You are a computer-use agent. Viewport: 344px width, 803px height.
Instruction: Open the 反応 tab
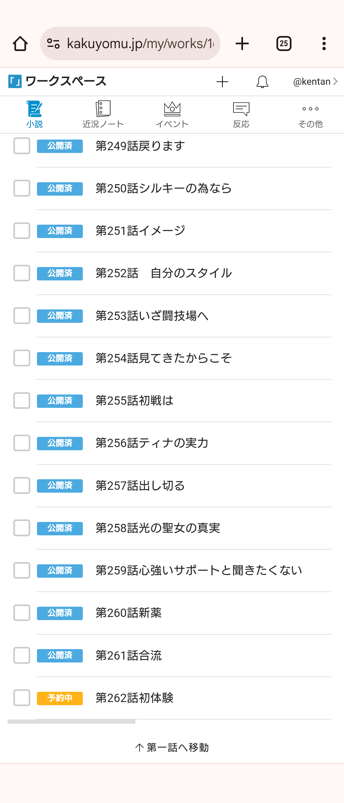(241, 115)
